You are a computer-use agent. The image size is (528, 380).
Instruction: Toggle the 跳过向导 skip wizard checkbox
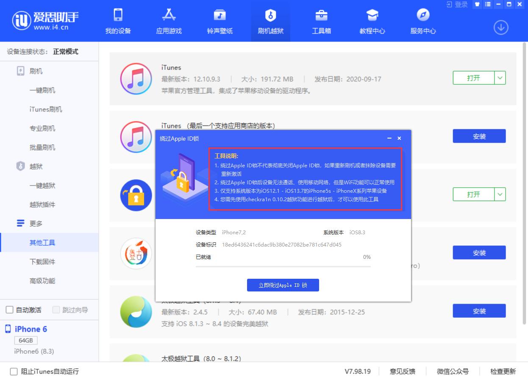(56, 309)
